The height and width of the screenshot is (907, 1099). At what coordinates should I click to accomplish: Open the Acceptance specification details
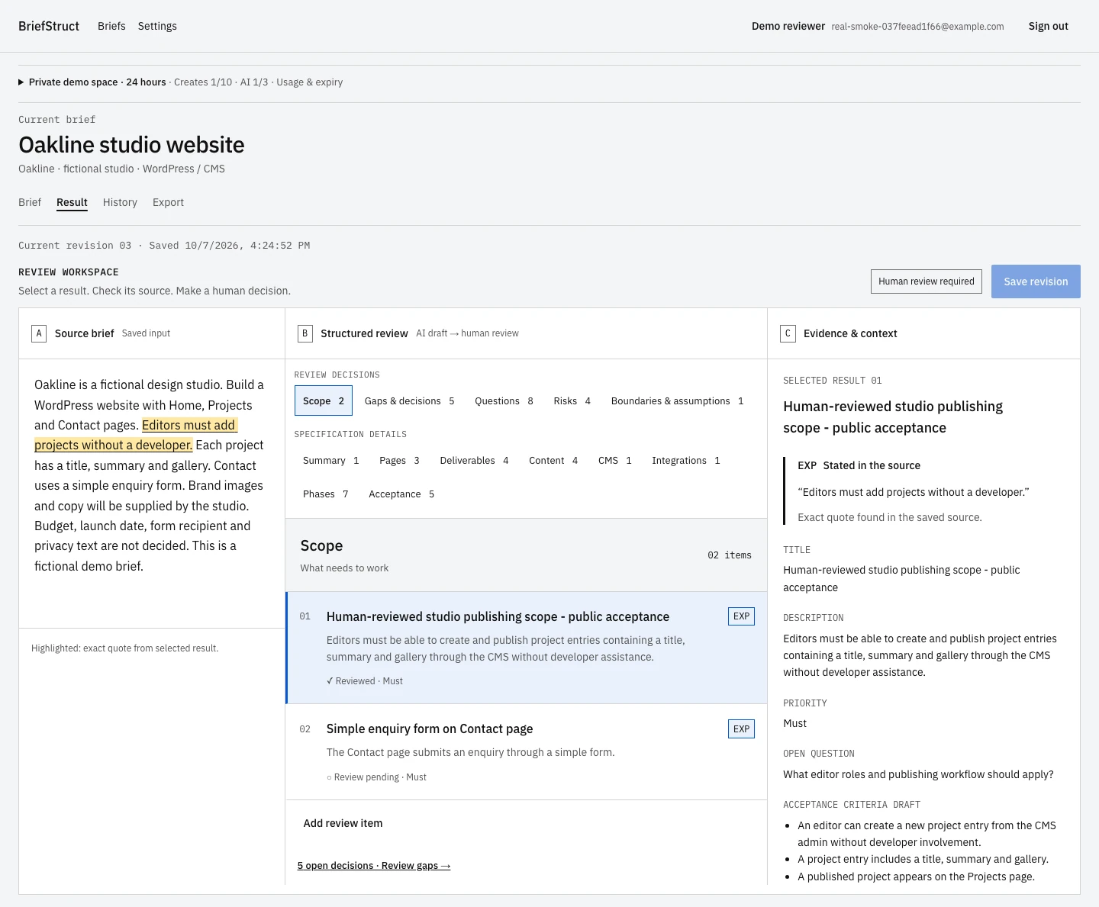pyautogui.click(x=401, y=494)
